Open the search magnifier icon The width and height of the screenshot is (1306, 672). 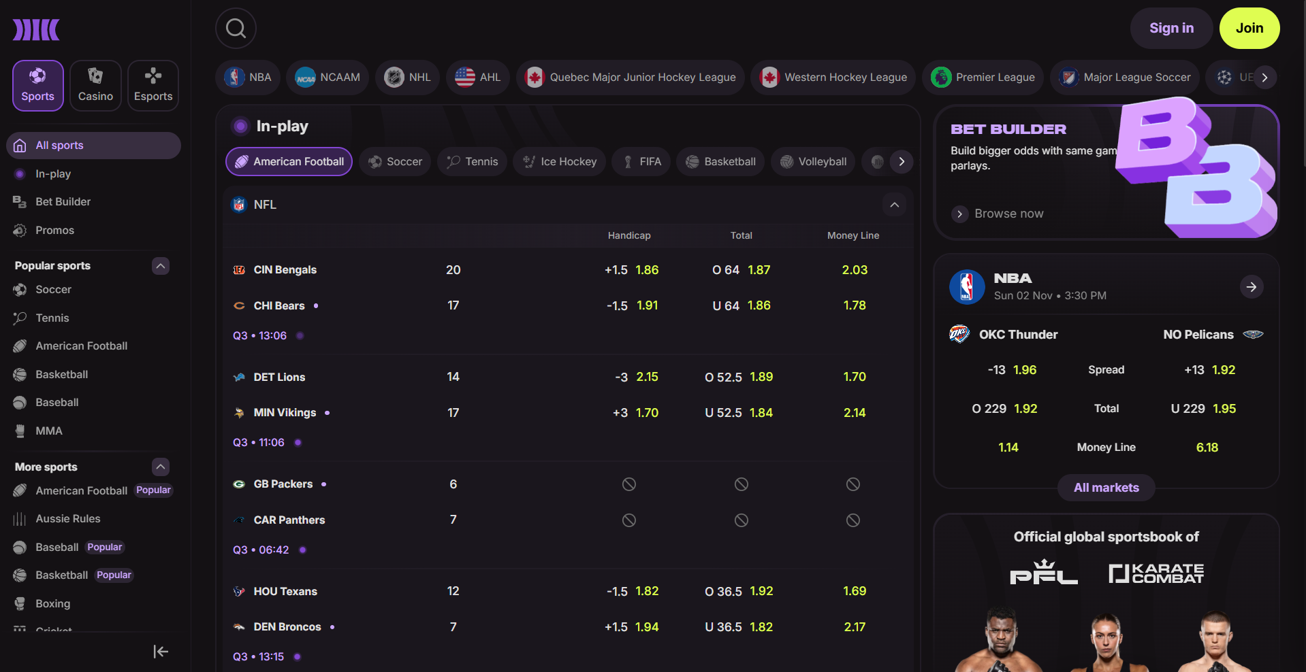[236, 29]
